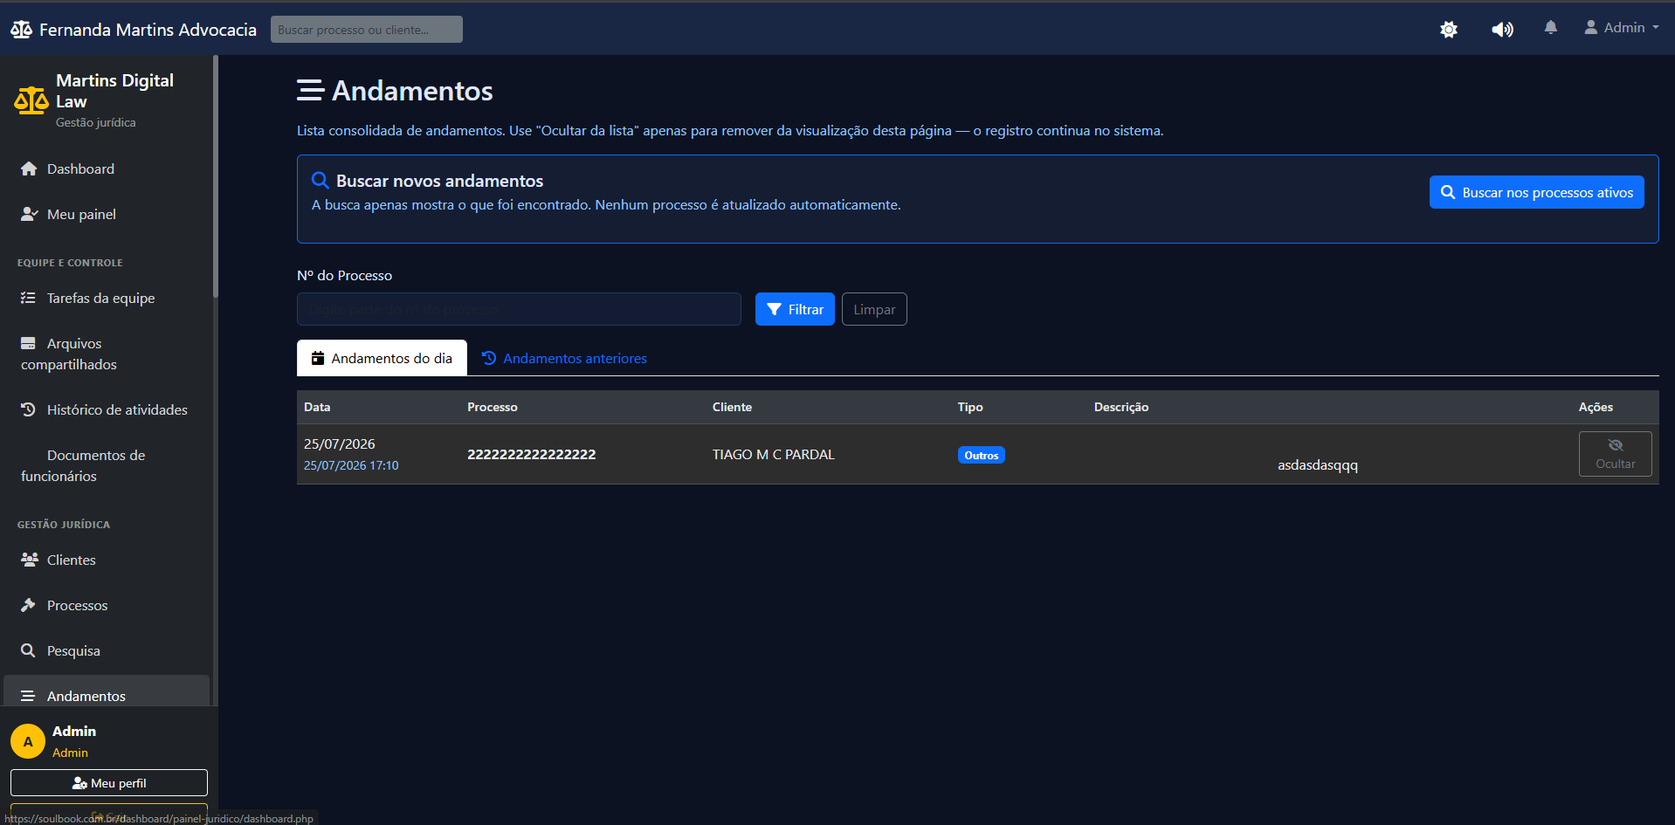Click process number 2222222222222222
The height and width of the screenshot is (825, 1675).
tap(532, 454)
